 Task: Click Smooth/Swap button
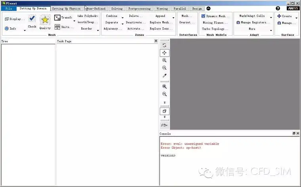(x=88, y=22)
